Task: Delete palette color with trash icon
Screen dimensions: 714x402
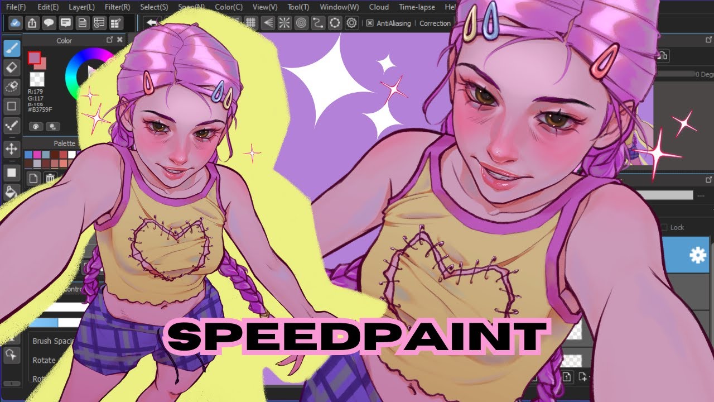Action: point(50,178)
